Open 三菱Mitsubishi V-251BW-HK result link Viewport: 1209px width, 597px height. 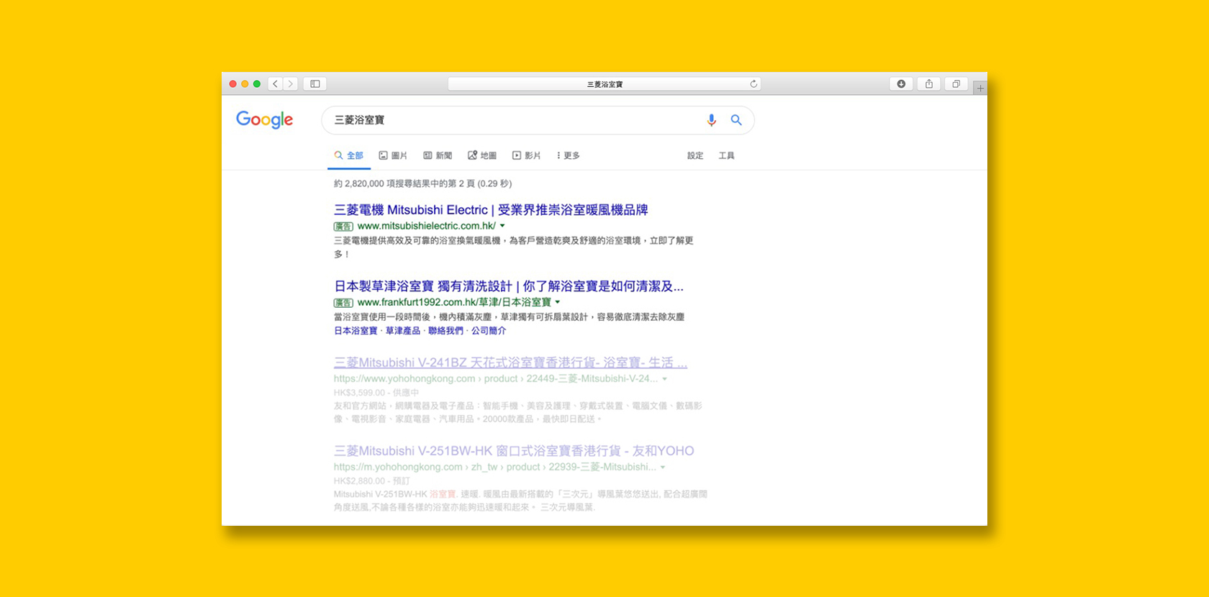(x=514, y=451)
